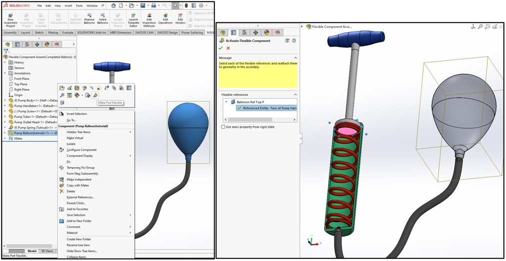The width and height of the screenshot is (506, 261).
Task: Check Use mass property from rigid state
Action: [223, 127]
